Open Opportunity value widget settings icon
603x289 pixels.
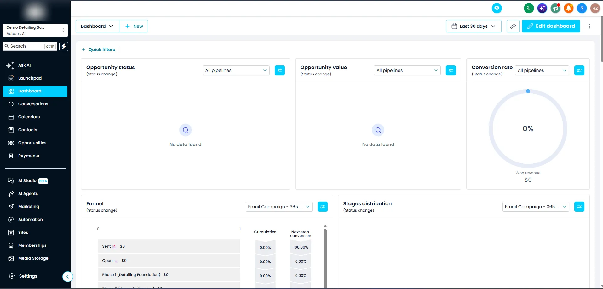[451, 70]
